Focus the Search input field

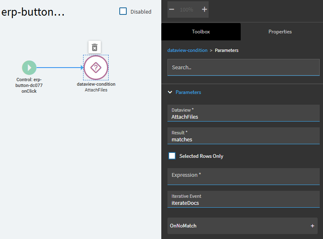click(243, 67)
